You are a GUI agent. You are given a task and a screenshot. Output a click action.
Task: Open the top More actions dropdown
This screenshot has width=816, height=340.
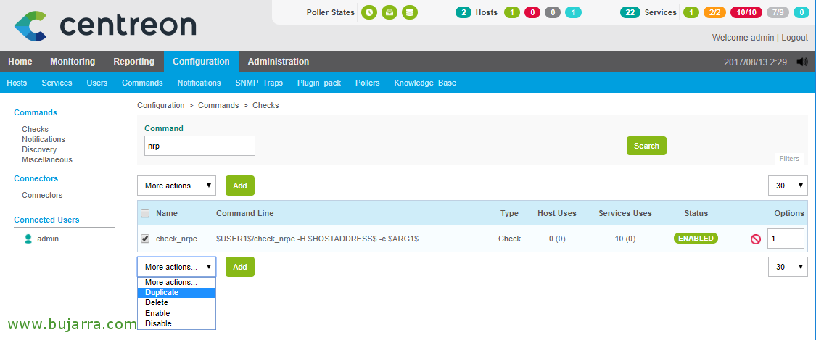pyautogui.click(x=176, y=186)
